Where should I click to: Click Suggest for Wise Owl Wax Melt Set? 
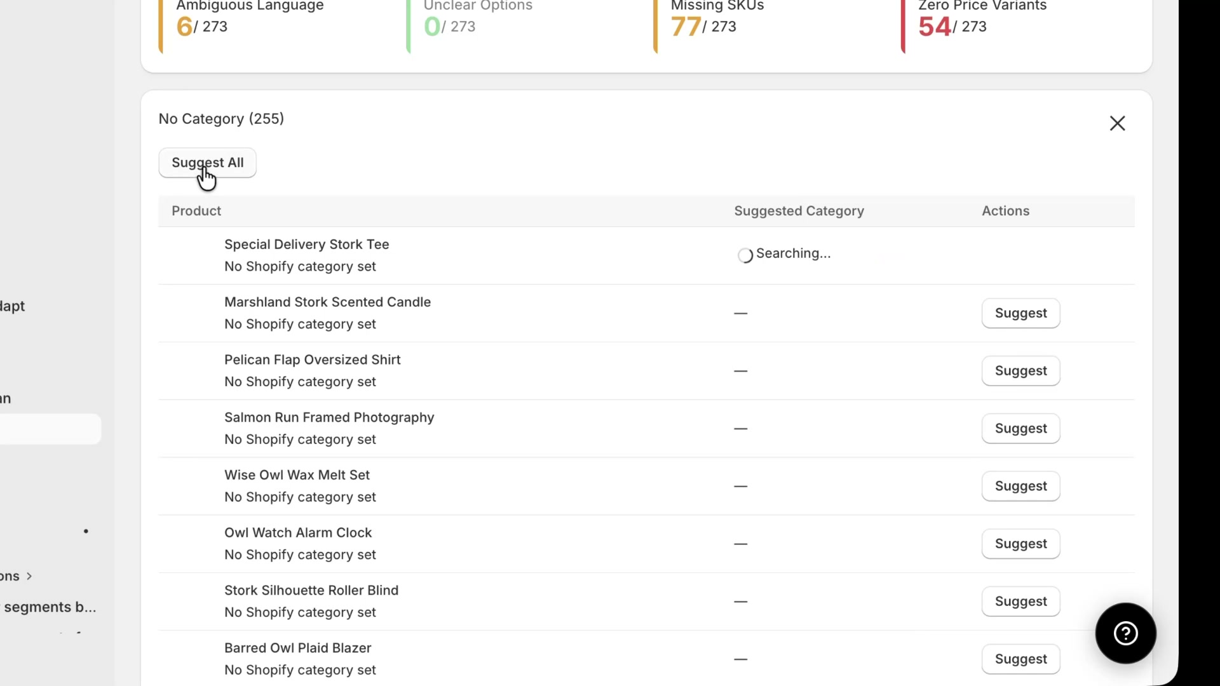pos(1020,486)
